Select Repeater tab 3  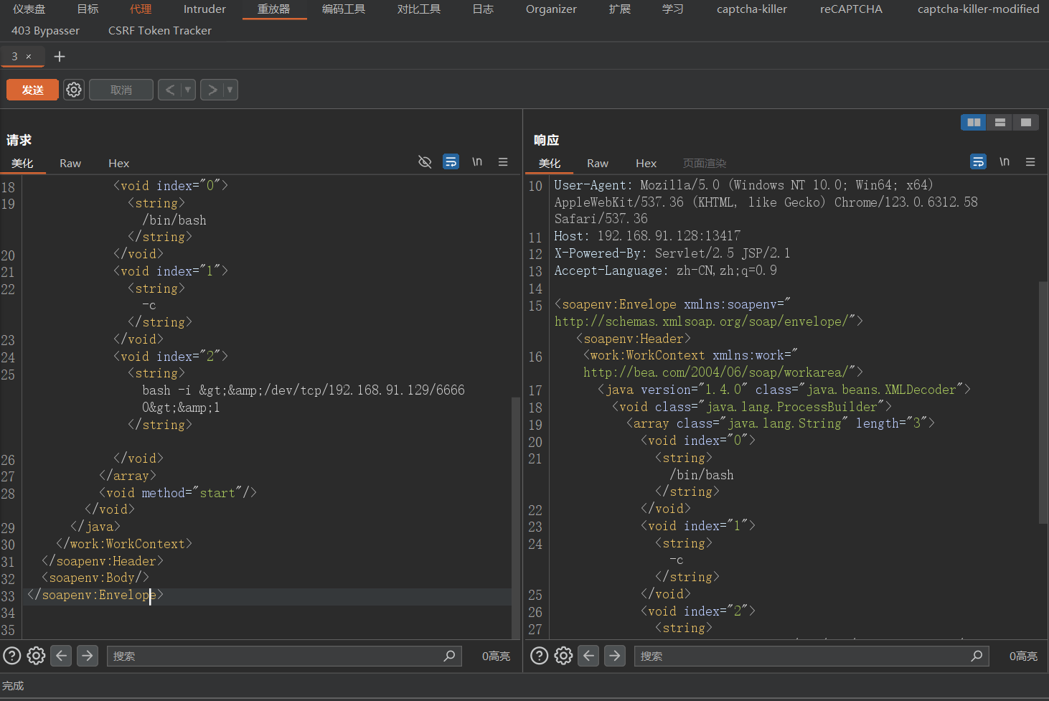pos(14,57)
